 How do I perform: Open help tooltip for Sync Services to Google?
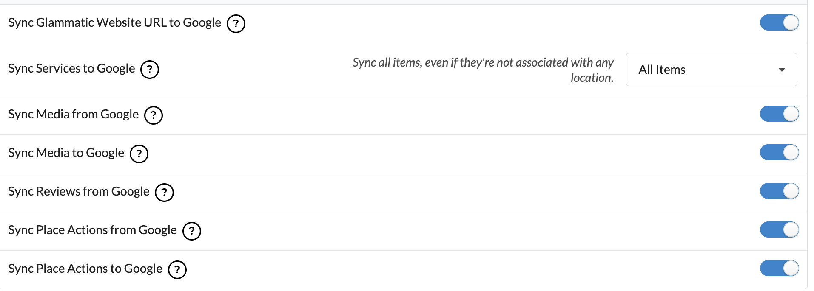[150, 70]
